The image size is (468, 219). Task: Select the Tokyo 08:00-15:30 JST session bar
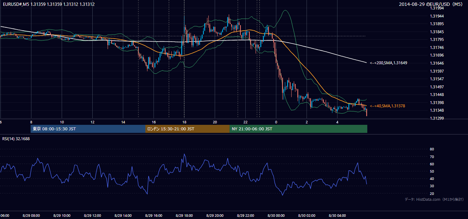88,129
